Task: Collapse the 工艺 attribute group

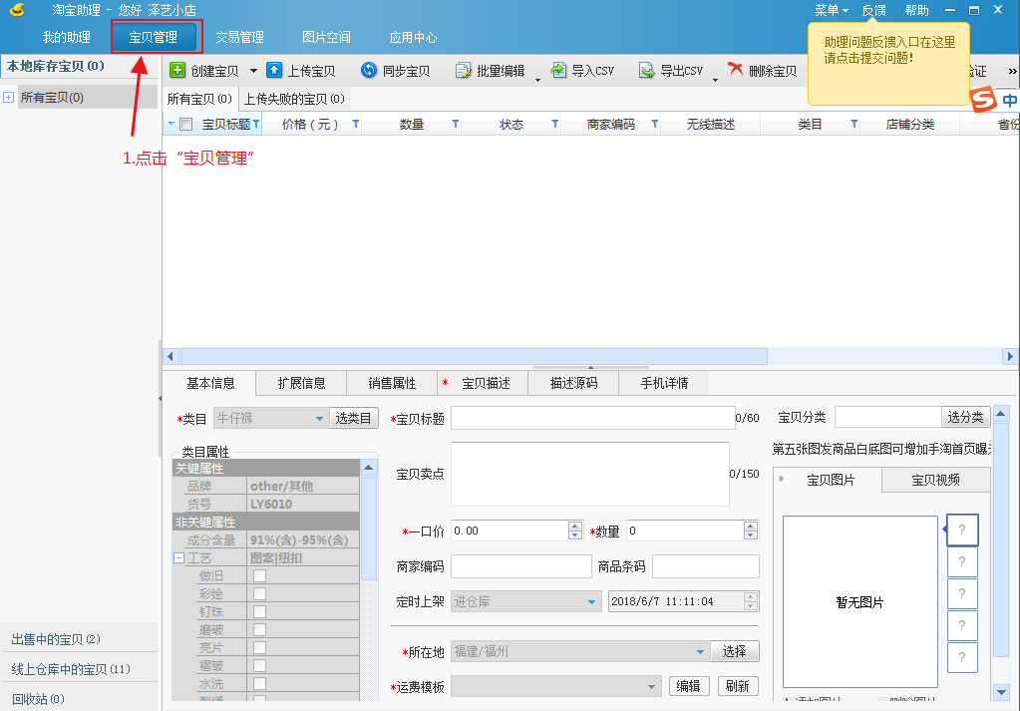Action: [x=178, y=558]
